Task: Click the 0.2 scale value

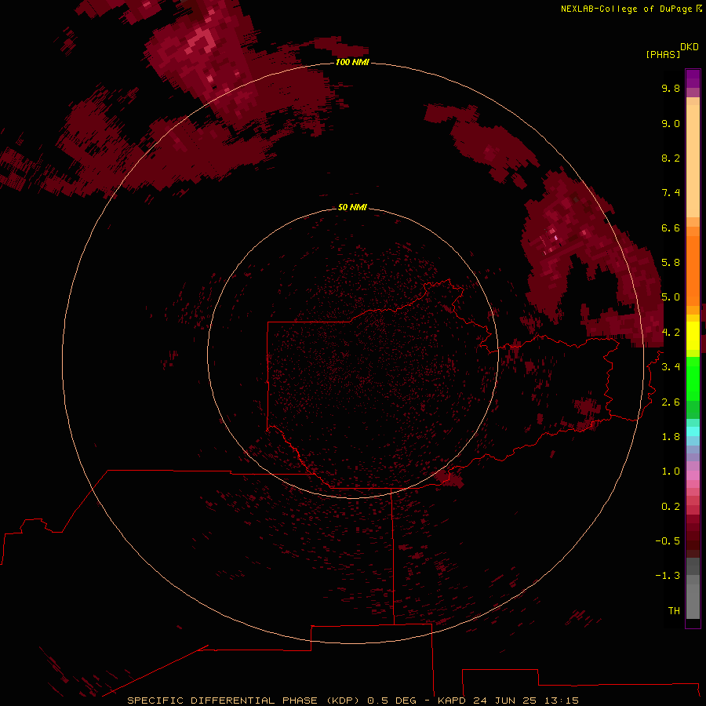Action: pos(671,507)
